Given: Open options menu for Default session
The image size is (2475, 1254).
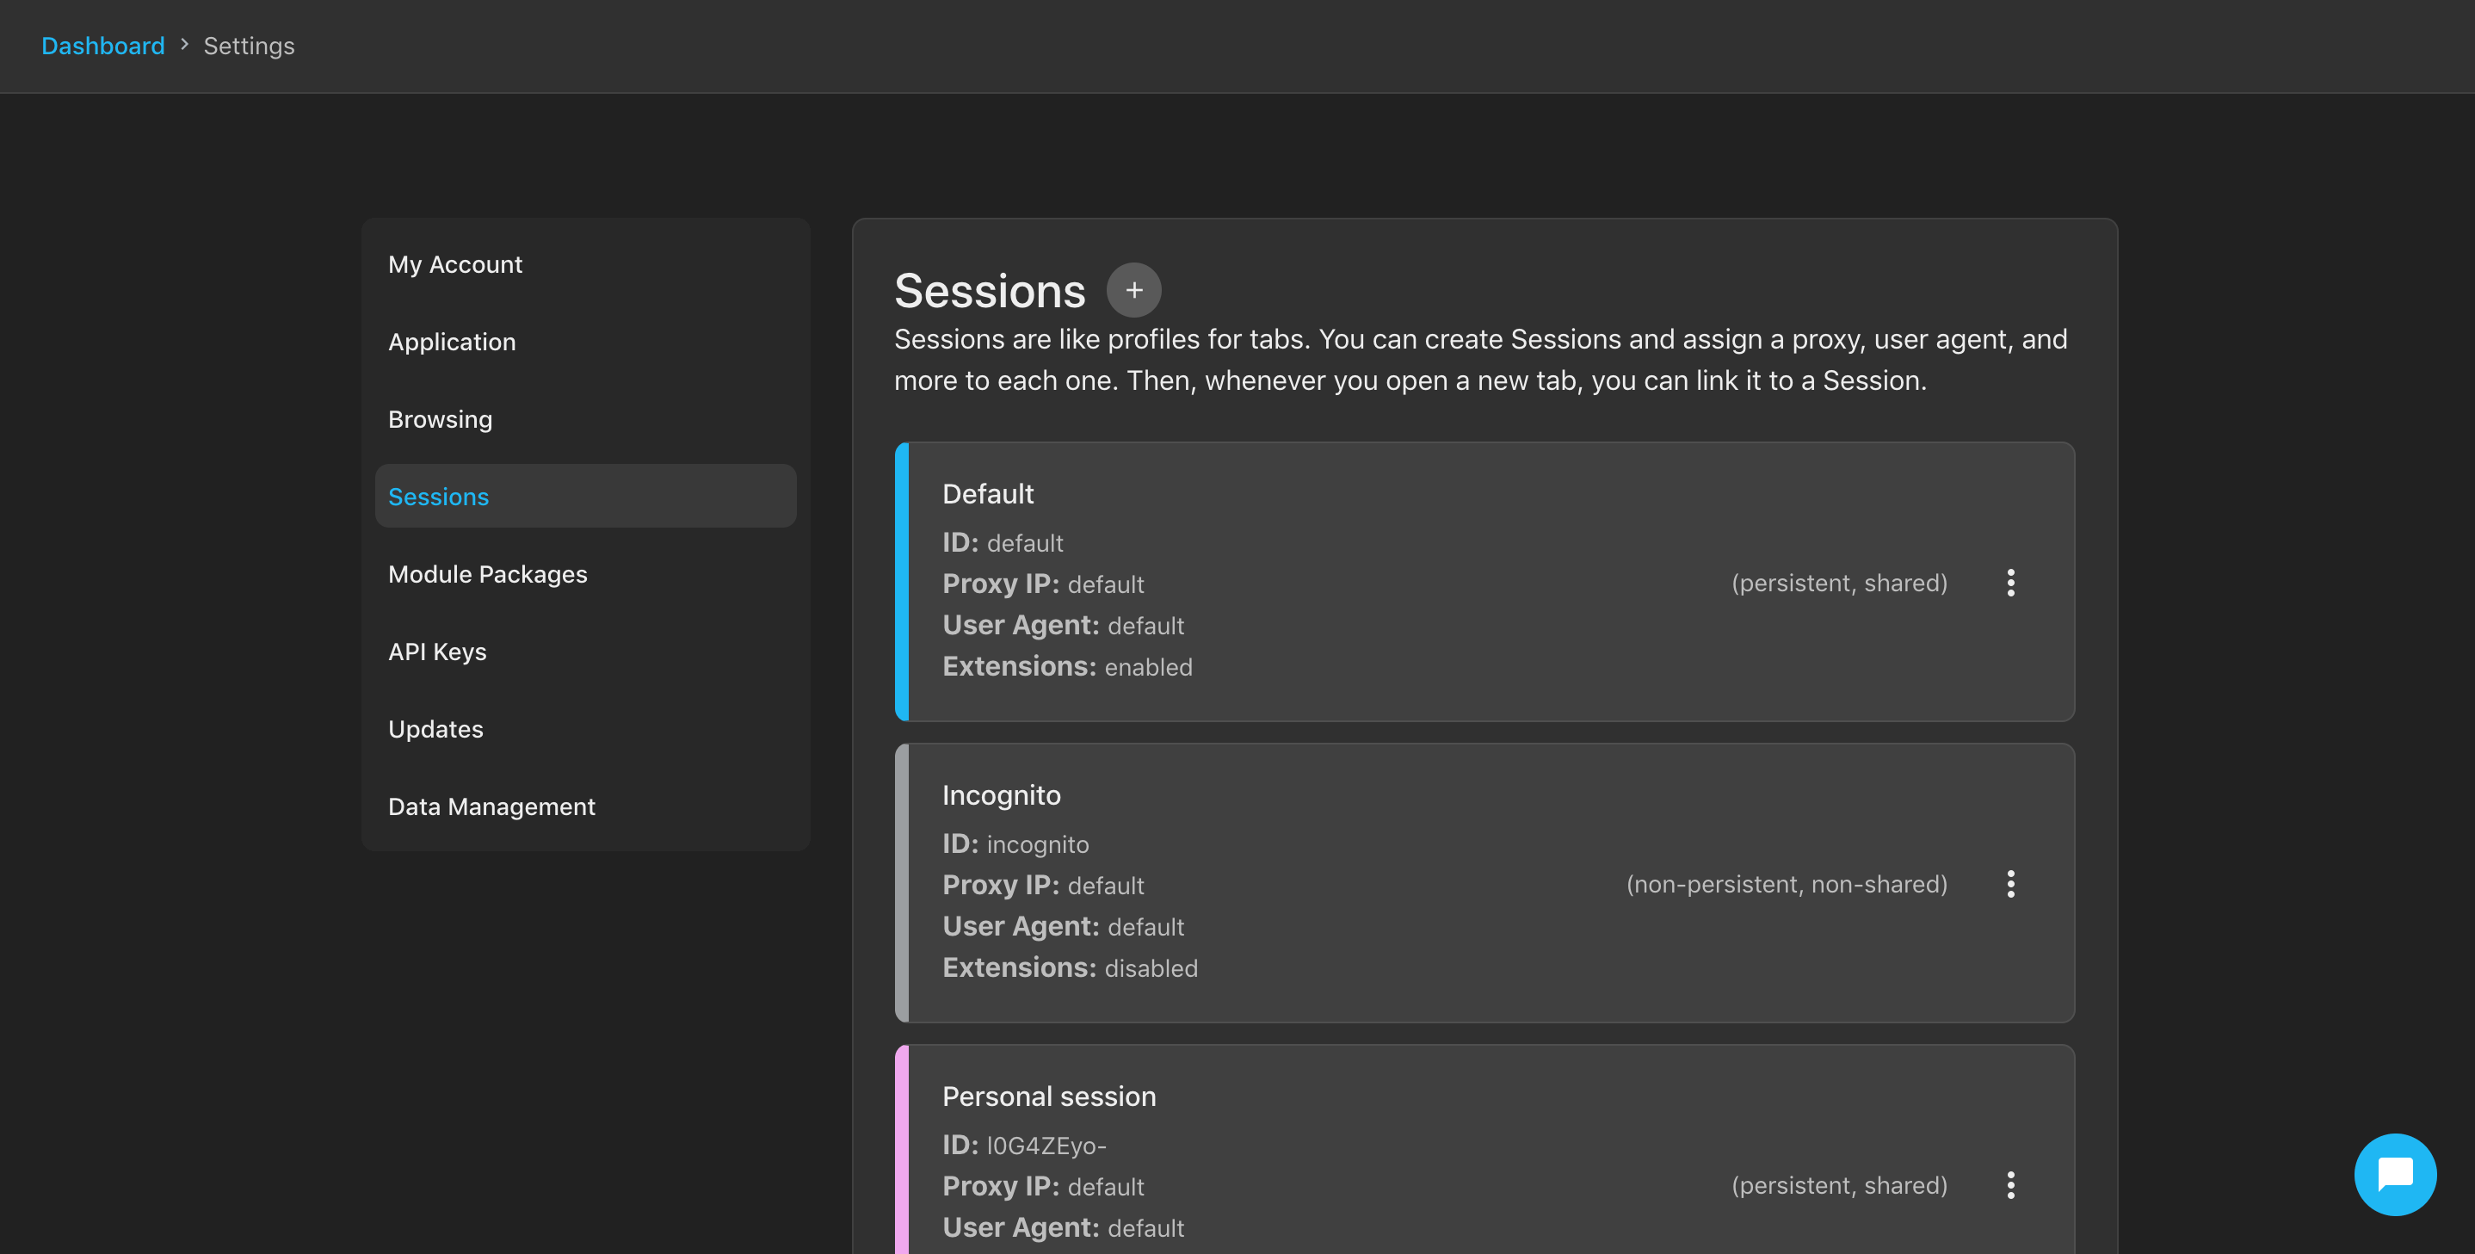Looking at the screenshot, I should [2011, 581].
